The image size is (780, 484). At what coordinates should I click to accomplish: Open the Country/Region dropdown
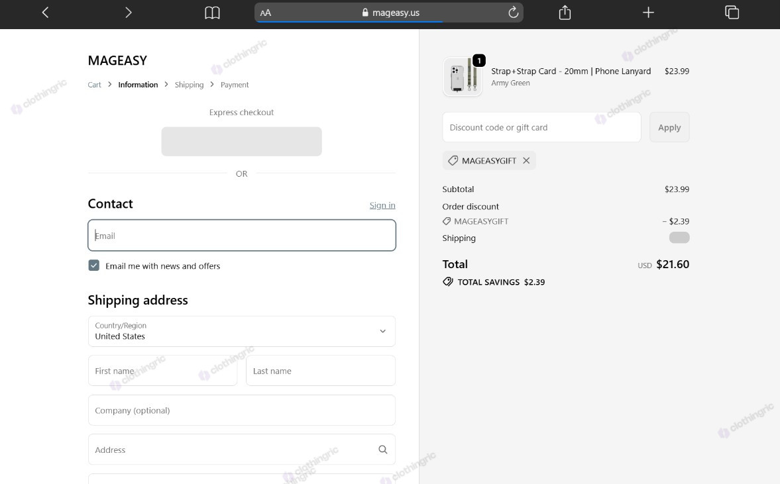pyautogui.click(x=242, y=331)
